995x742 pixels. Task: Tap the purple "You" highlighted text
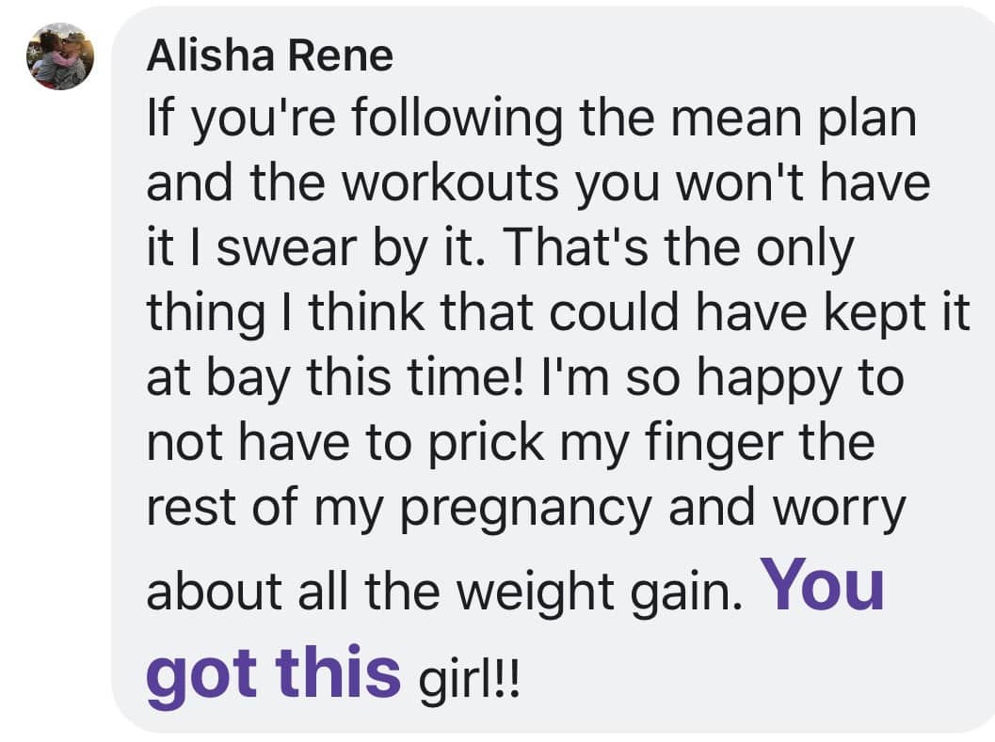coord(826,585)
